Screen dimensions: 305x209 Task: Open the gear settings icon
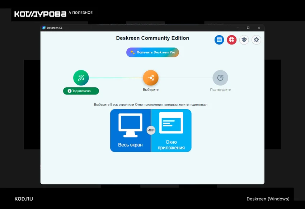pos(256,40)
